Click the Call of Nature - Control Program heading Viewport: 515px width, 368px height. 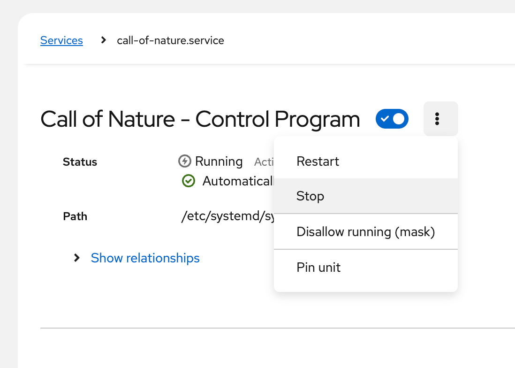[200, 119]
